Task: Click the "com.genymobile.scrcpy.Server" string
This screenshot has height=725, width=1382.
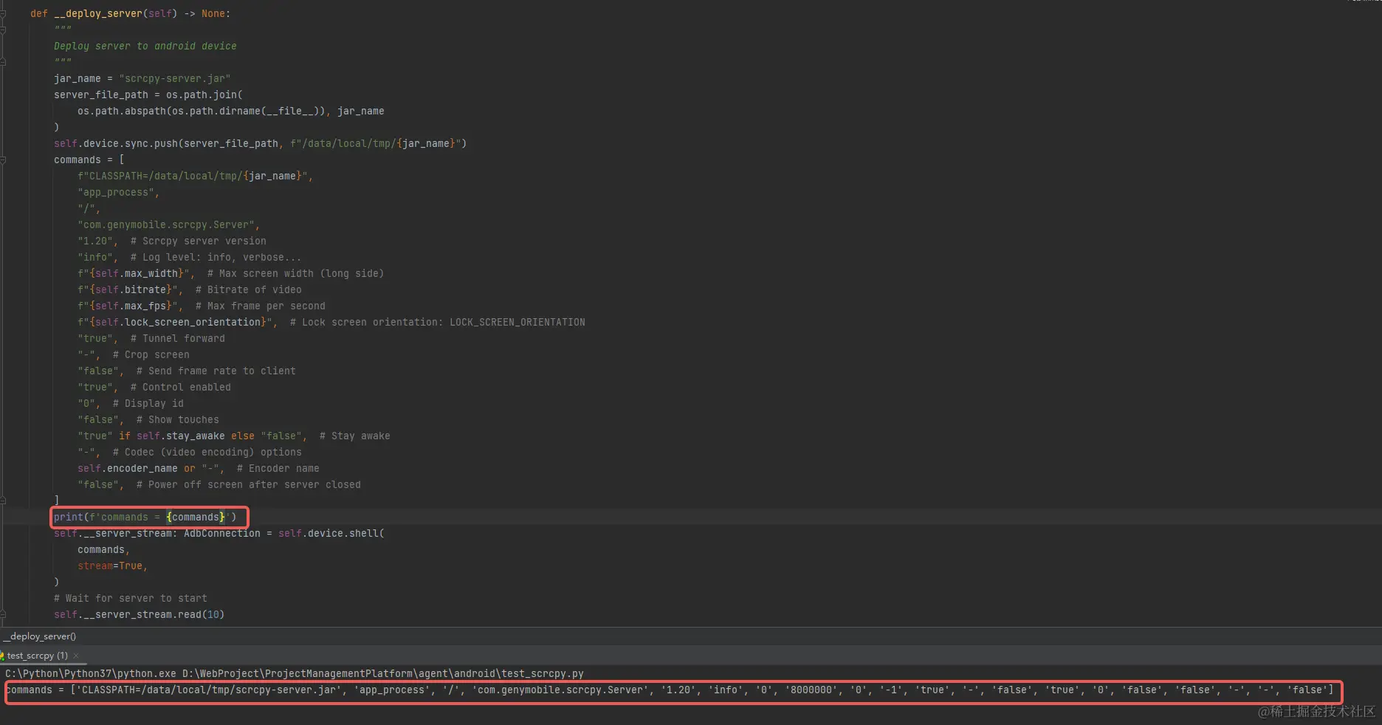Action: tap(168, 224)
